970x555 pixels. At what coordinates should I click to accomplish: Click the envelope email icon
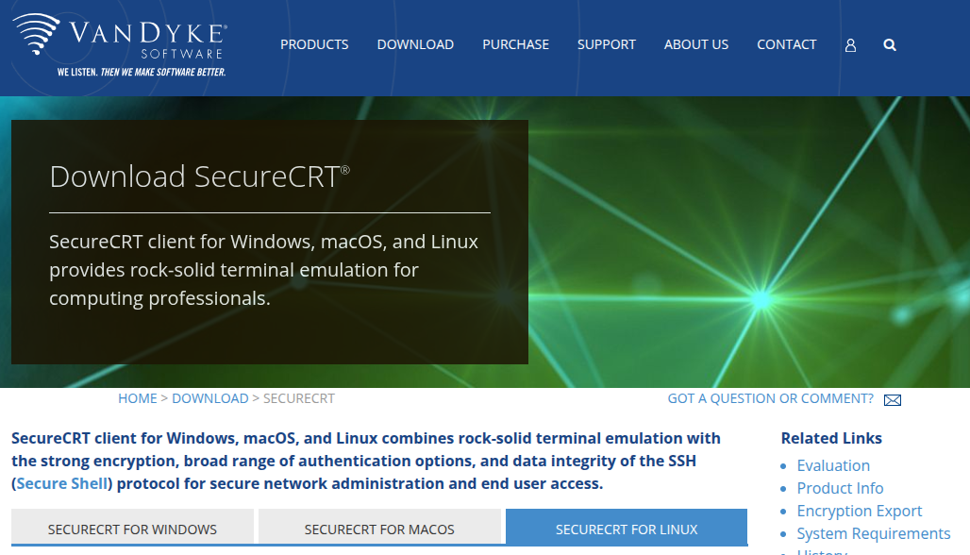(x=892, y=400)
